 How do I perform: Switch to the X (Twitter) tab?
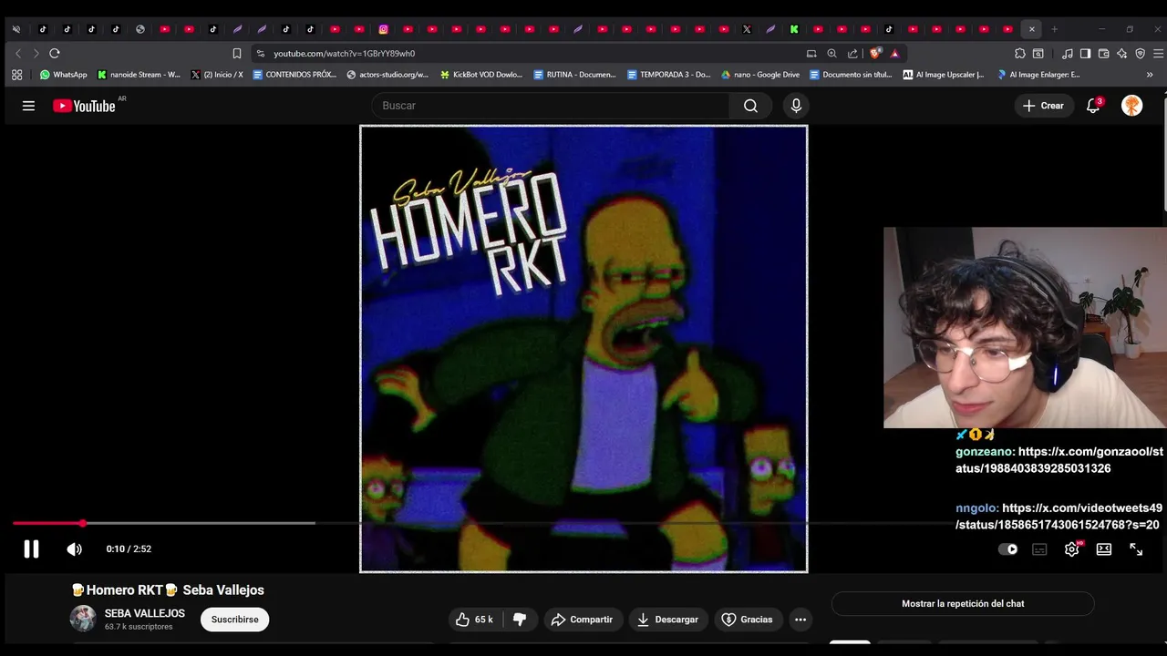[x=747, y=29]
